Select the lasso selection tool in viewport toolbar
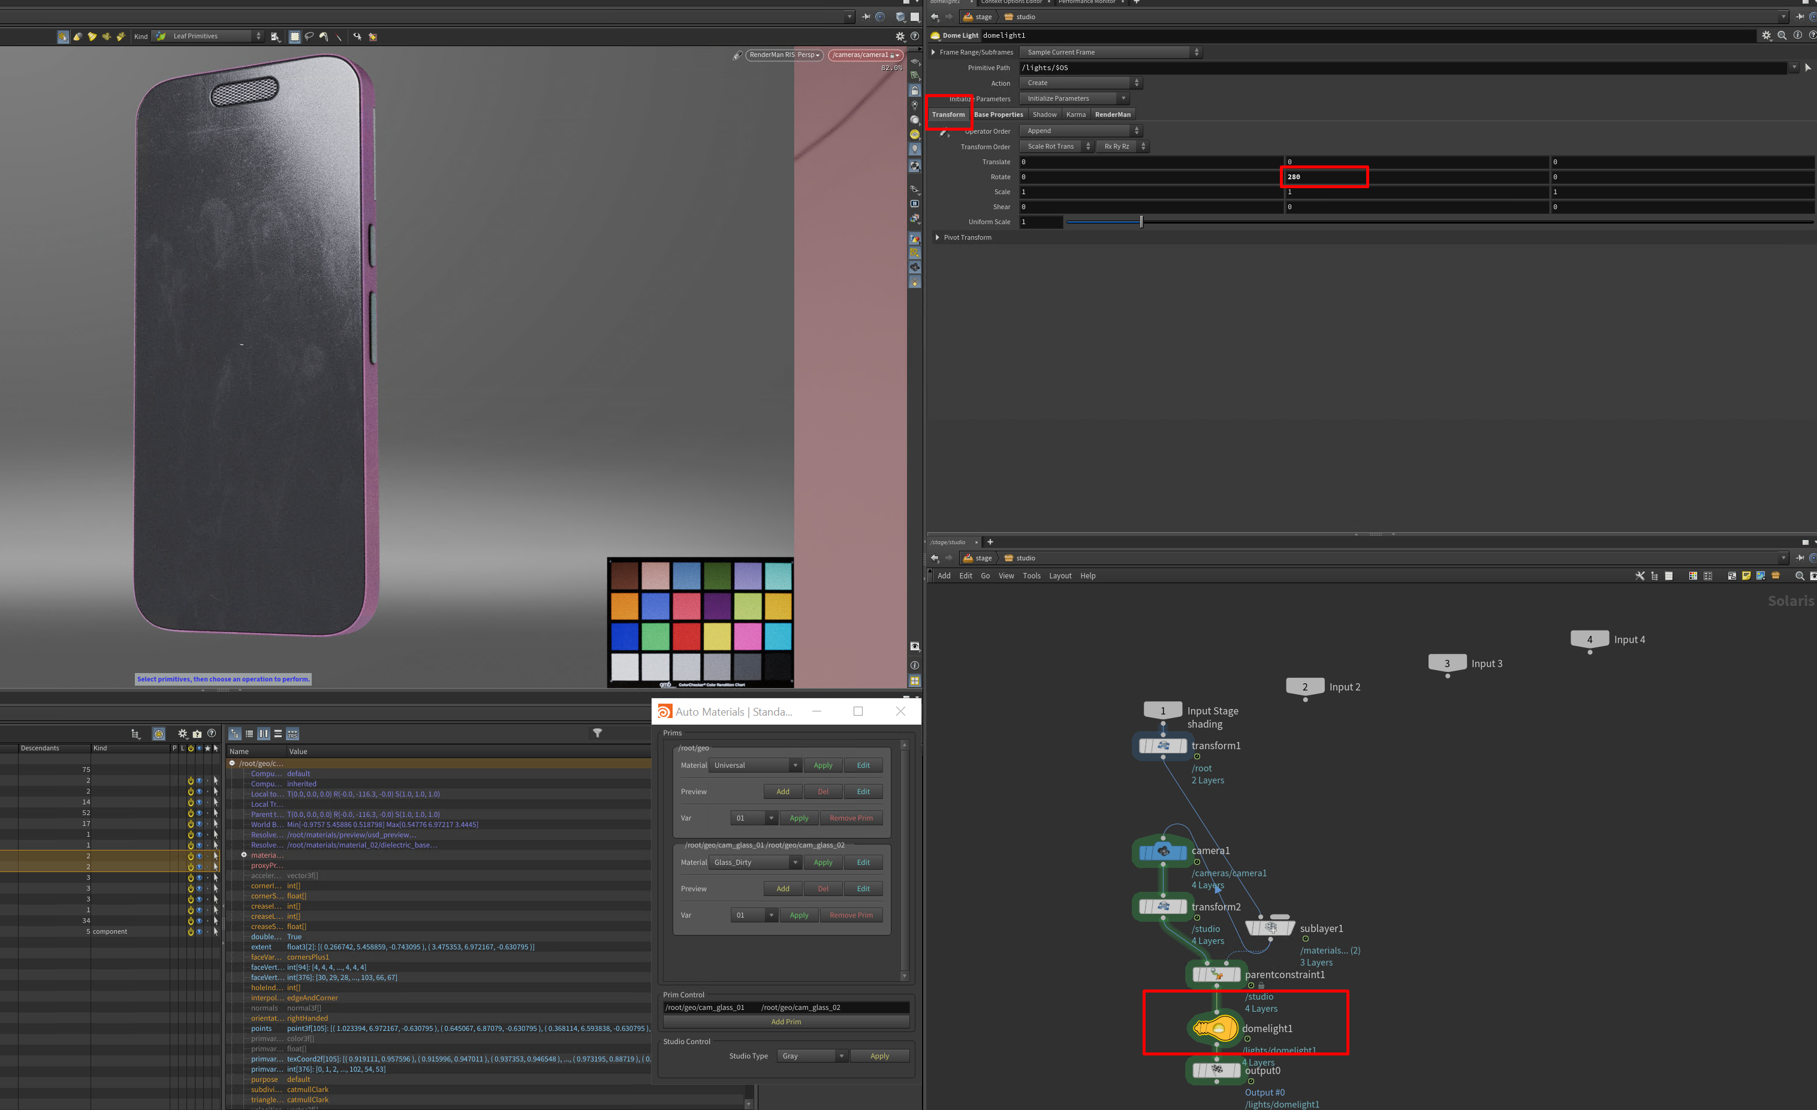Screen dimensions: 1817x1110 pos(309,36)
